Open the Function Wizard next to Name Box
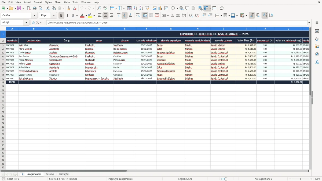 click(x=33, y=23)
